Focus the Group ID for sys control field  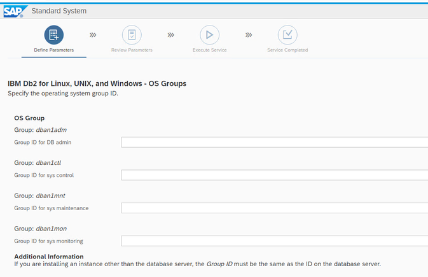click(275, 175)
